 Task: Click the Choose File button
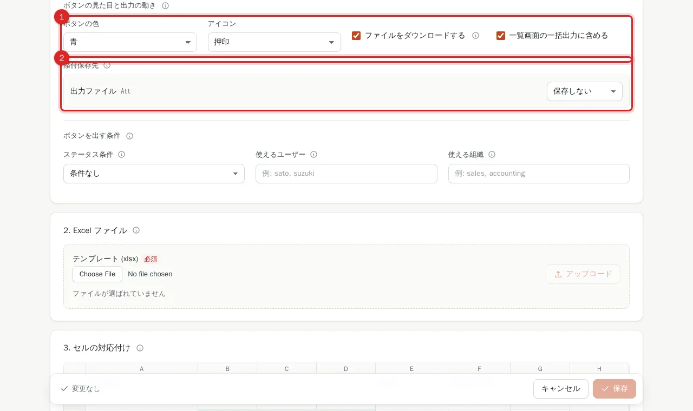97,274
